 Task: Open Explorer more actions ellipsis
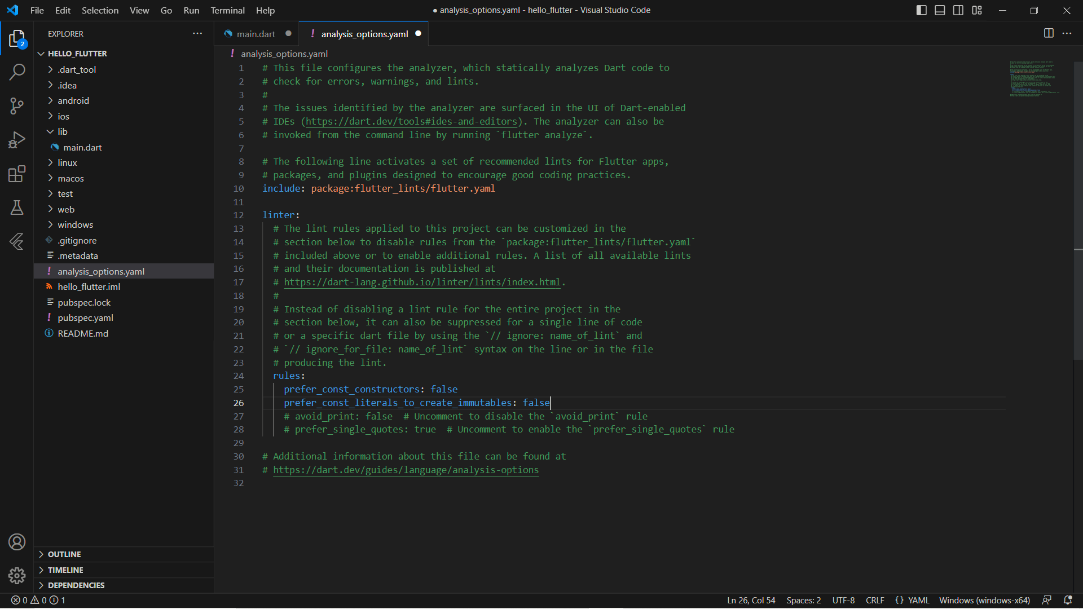tap(197, 34)
